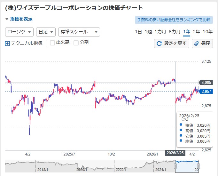218x176 pixels.
Task: Select the 6カ月 time range
Action: click(x=175, y=32)
